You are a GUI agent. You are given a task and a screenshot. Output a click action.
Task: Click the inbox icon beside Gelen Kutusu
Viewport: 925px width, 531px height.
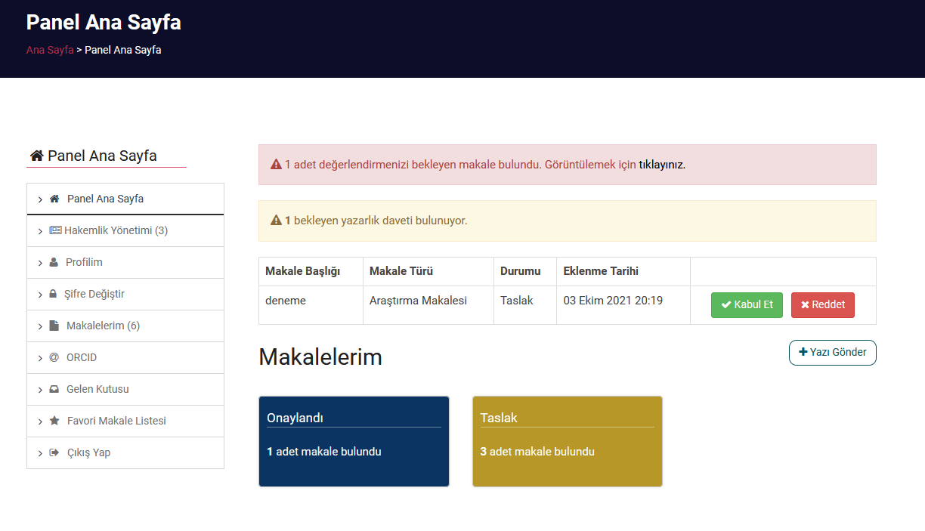click(54, 389)
